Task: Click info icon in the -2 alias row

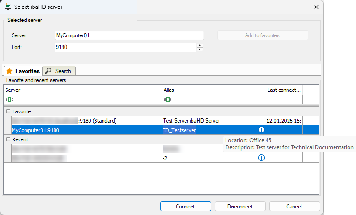Action: (261, 158)
